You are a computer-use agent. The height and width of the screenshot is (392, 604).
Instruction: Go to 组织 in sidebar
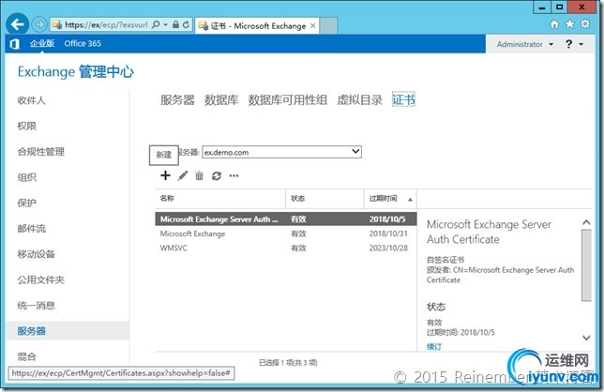point(26,177)
